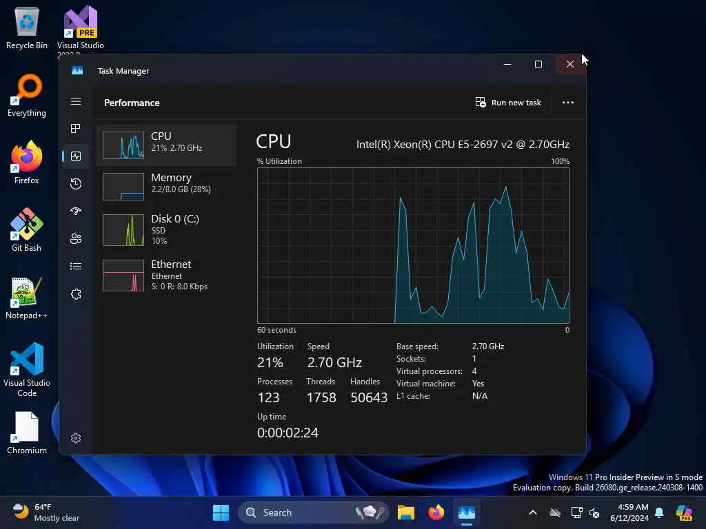Click the muted volume tray icon
Screen dimensions: 706x529
tap(594, 512)
